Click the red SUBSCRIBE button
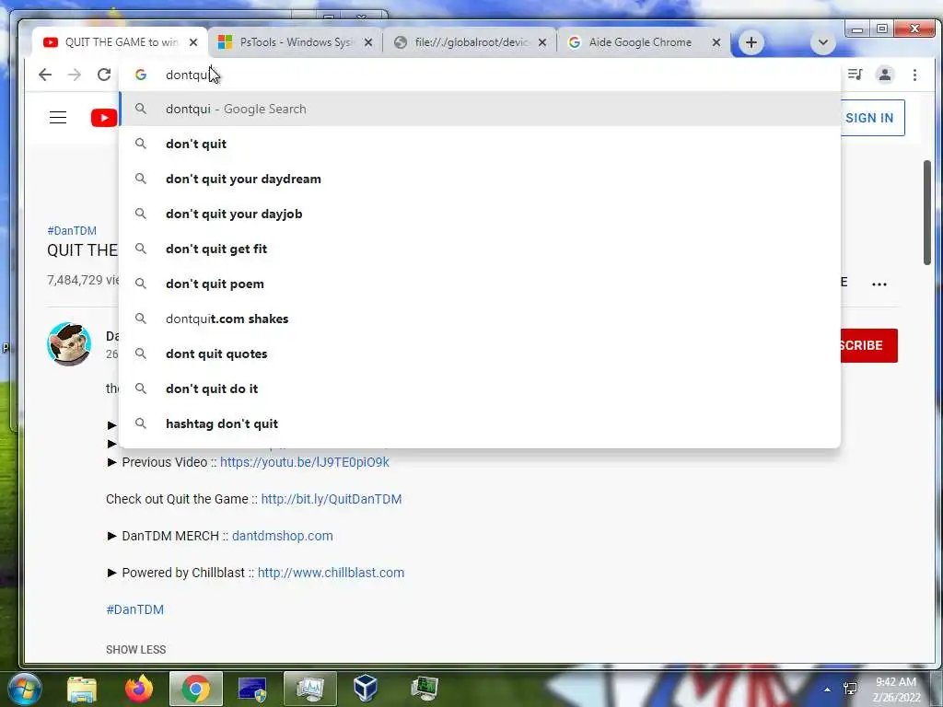The height and width of the screenshot is (707, 943). 868,346
